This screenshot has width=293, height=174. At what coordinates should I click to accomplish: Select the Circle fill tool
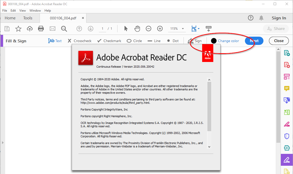[134, 41]
